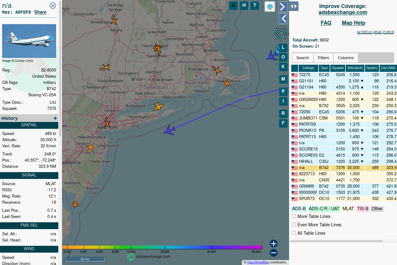Click the horizontal table scrollbar
Image resolution: width=397 pixels, height=265 pixels.
coord(336,241)
